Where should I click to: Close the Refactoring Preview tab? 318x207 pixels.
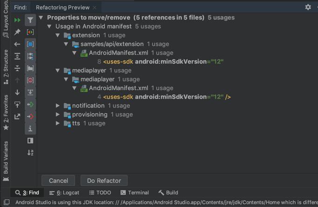tap(95, 7)
